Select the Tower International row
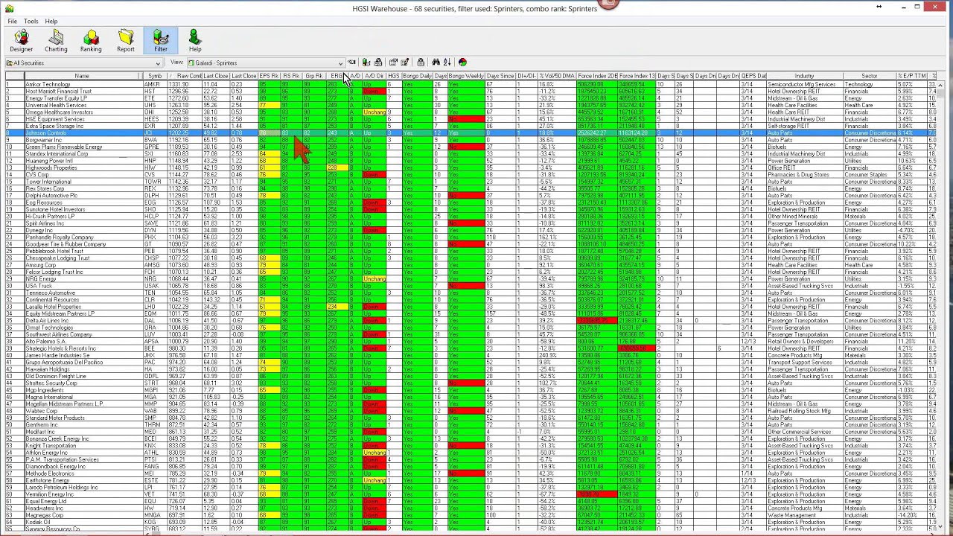953x536 pixels. point(471,182)
